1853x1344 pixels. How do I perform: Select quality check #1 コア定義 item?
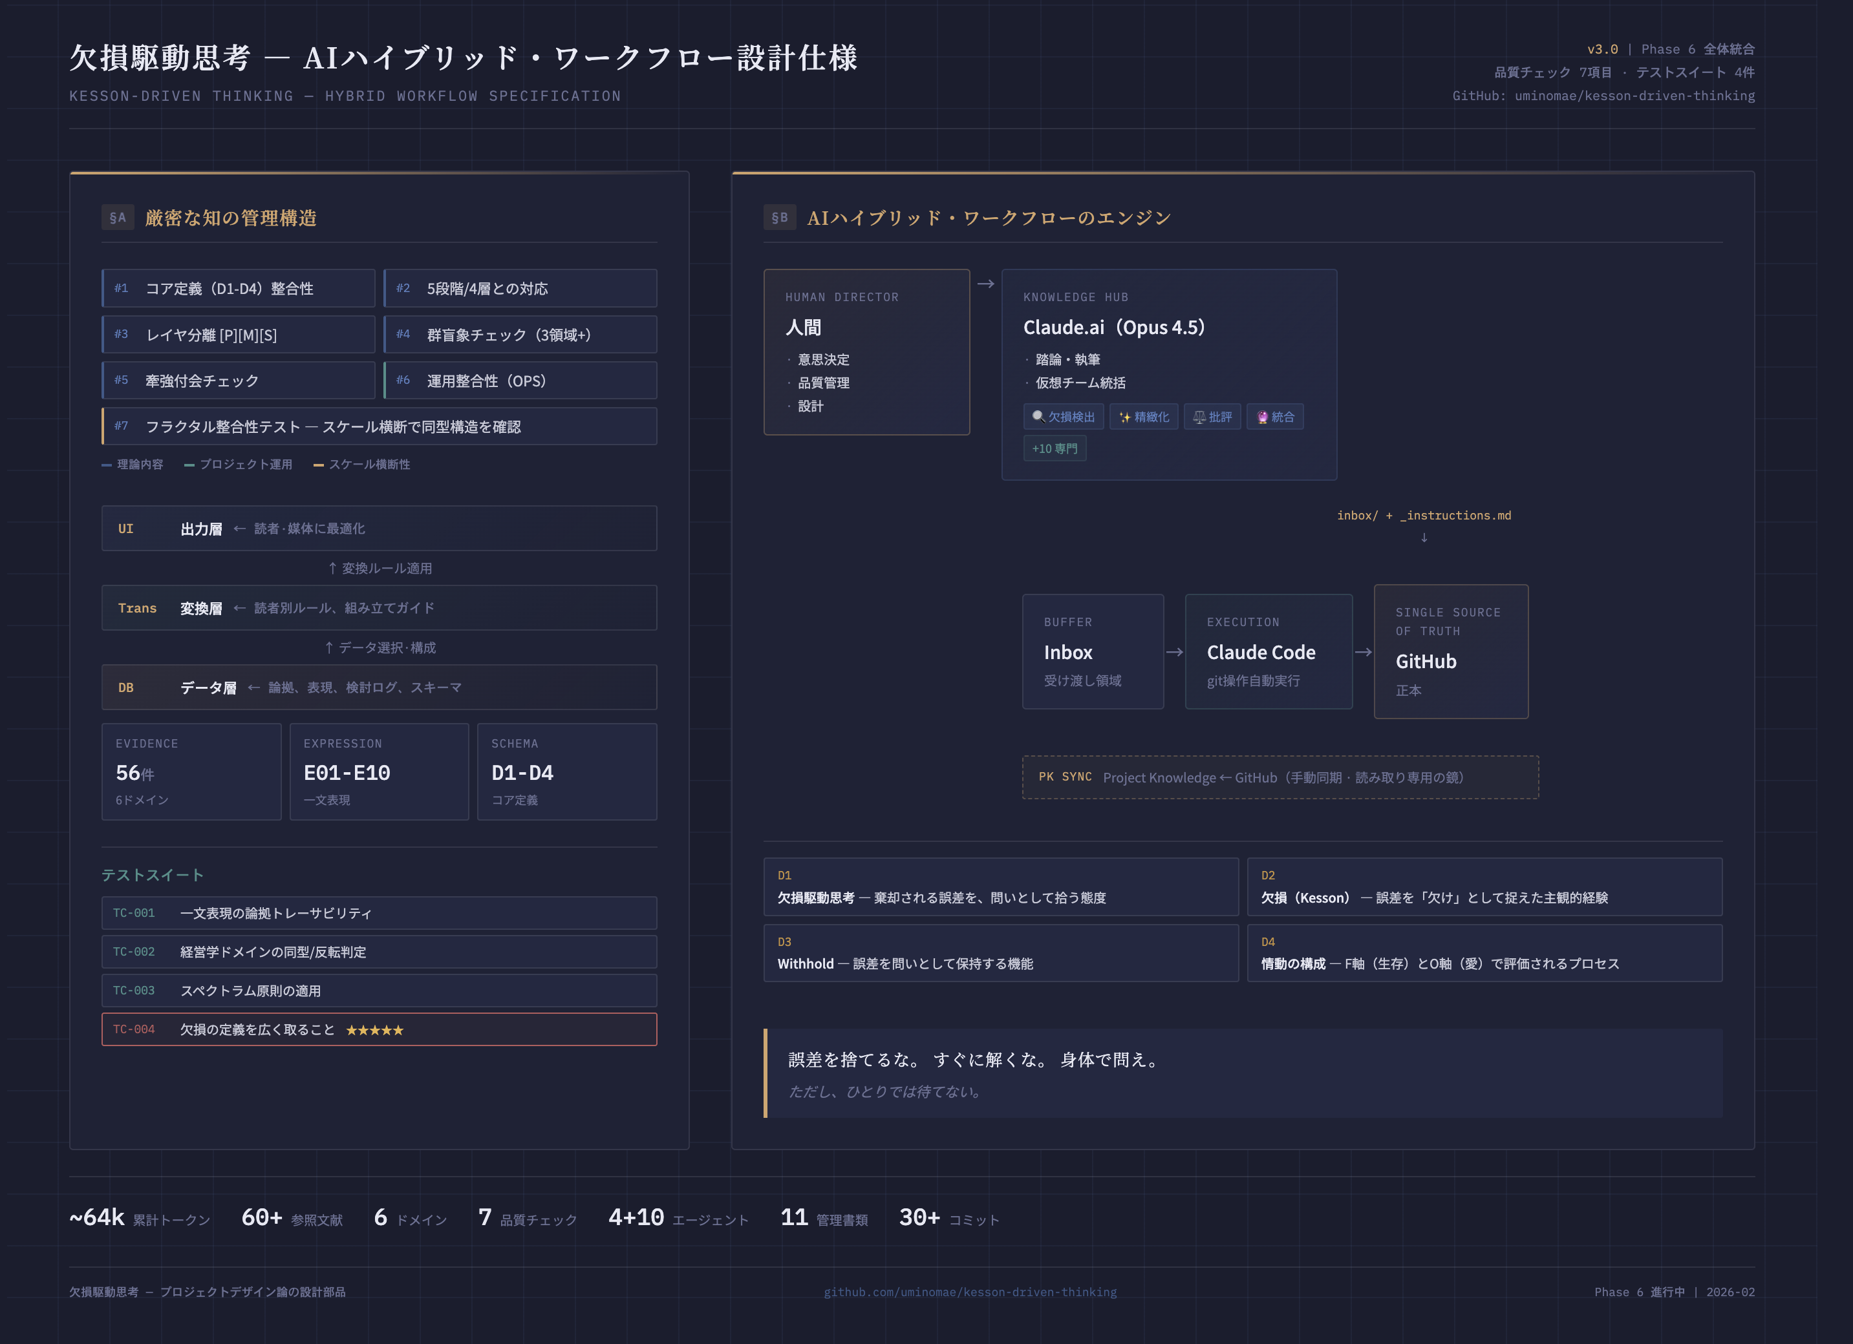click(x=238, y=288)
